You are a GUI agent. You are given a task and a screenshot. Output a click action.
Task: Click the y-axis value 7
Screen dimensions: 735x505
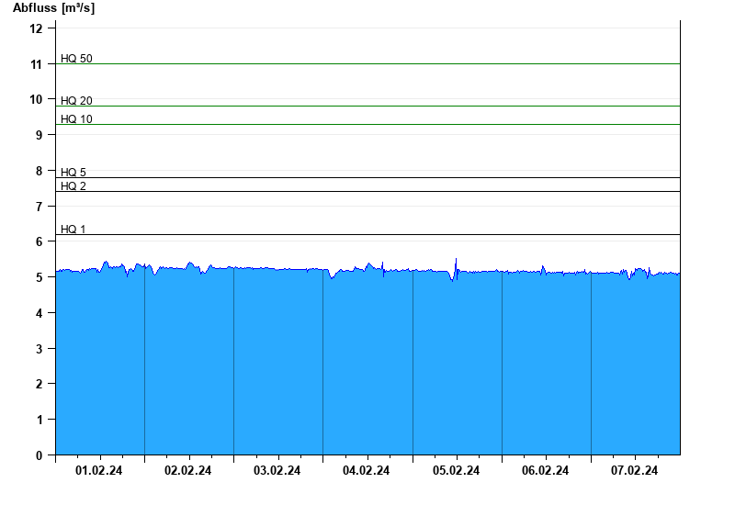pyautogui.click(x=39, y=207)
